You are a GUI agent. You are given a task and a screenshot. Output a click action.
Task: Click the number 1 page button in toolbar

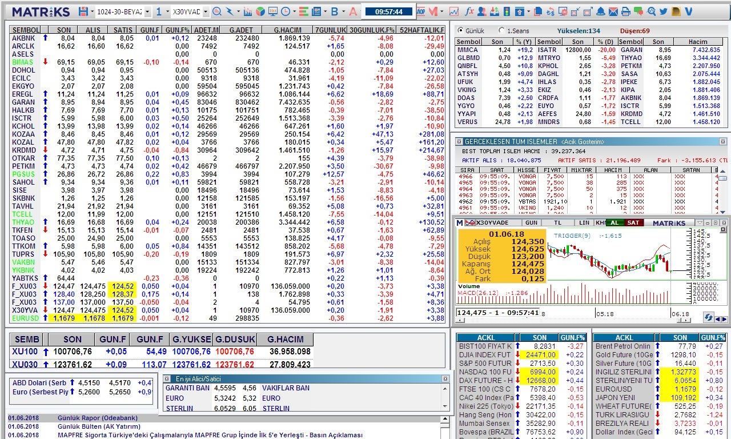tap(159, 11)
